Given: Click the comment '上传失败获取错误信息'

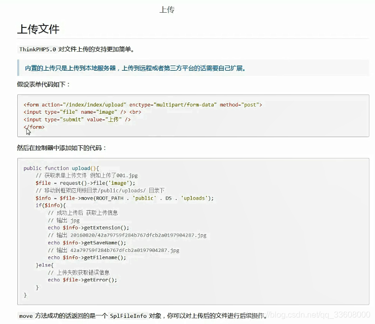Looking at the screenshot, I should point(79,273).
